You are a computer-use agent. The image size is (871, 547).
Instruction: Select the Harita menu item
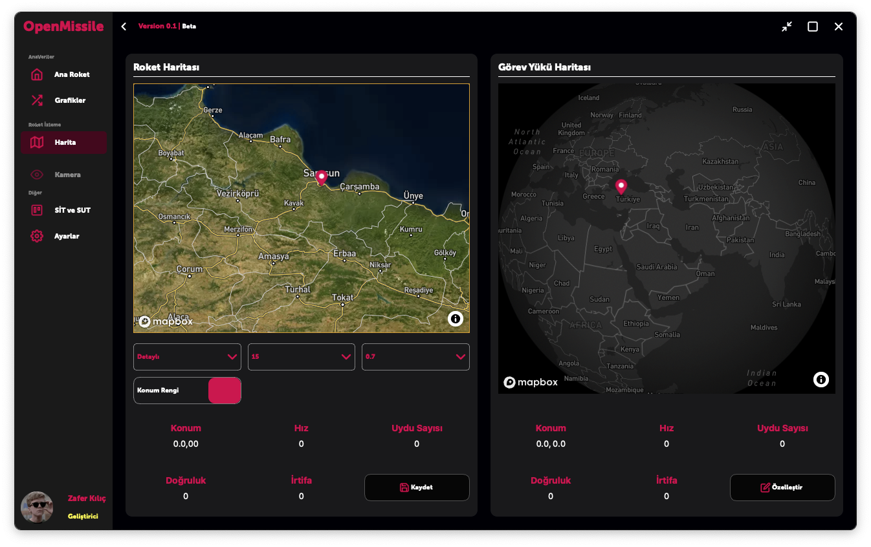[x=63, y=142]
